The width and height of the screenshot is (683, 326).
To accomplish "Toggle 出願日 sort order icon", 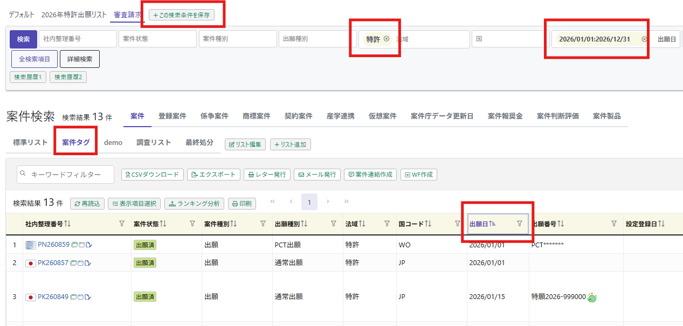I will [x=492, y=224].
